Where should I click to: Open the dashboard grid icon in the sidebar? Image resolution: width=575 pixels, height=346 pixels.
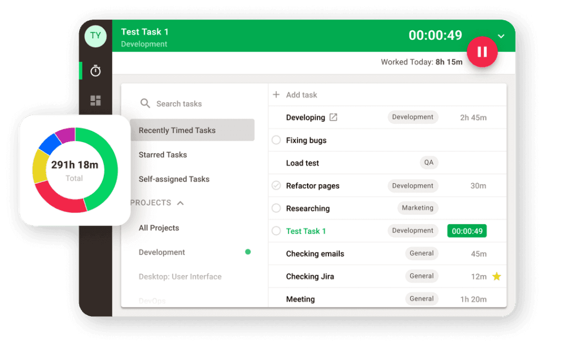point(95,101)
